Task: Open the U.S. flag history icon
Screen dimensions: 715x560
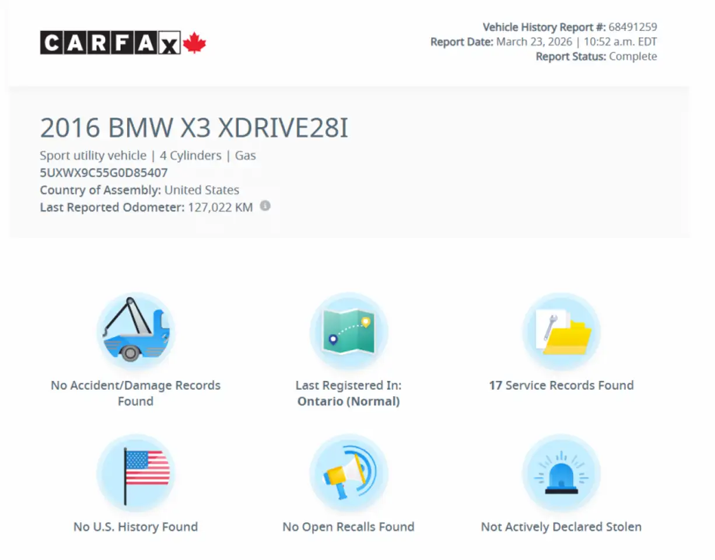Action: tap(136, 473)
